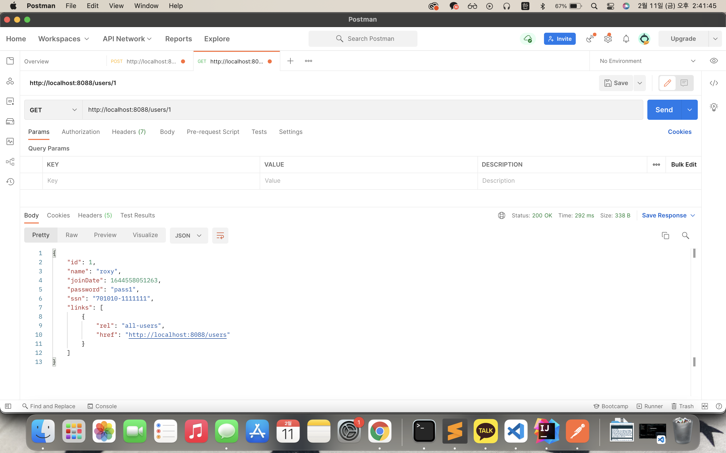Search the response with magnifier icon

685,236
